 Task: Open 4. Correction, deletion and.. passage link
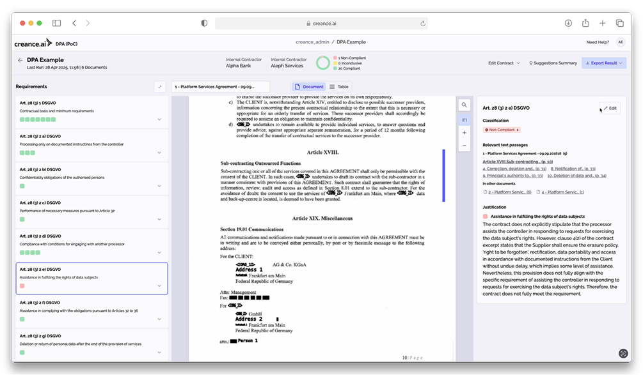(x=514, y=169)
